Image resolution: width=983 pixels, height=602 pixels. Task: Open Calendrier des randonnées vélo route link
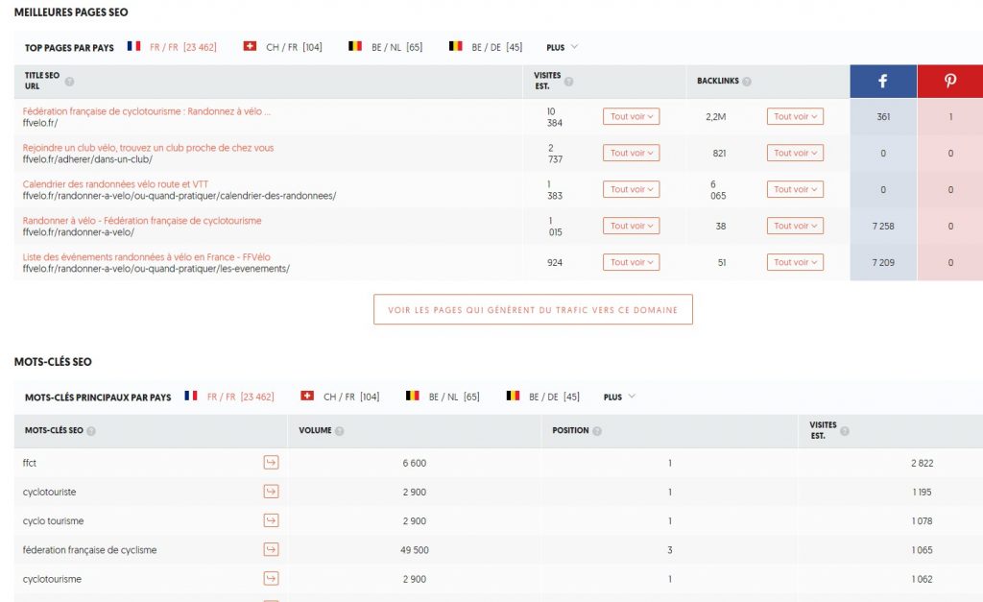115,183
